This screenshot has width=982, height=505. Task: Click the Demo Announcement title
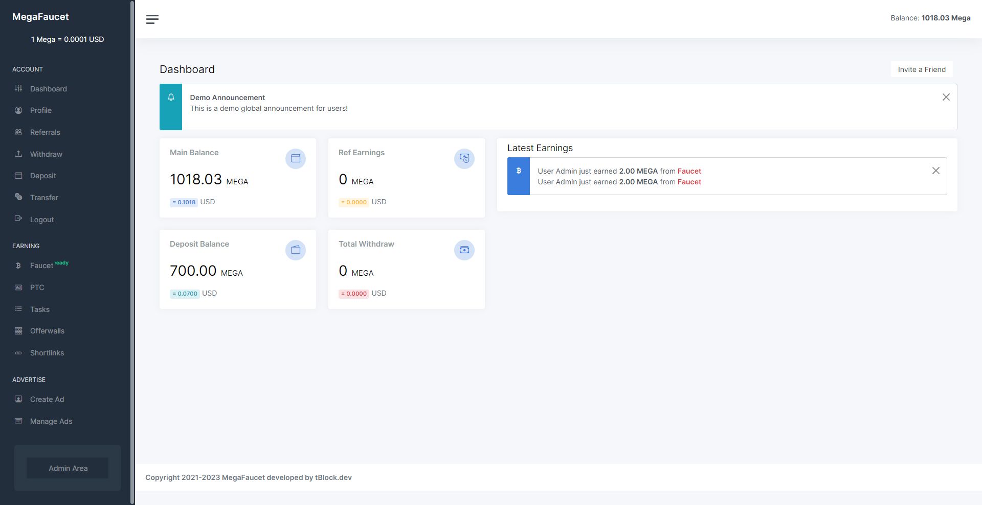click(228, 98)
